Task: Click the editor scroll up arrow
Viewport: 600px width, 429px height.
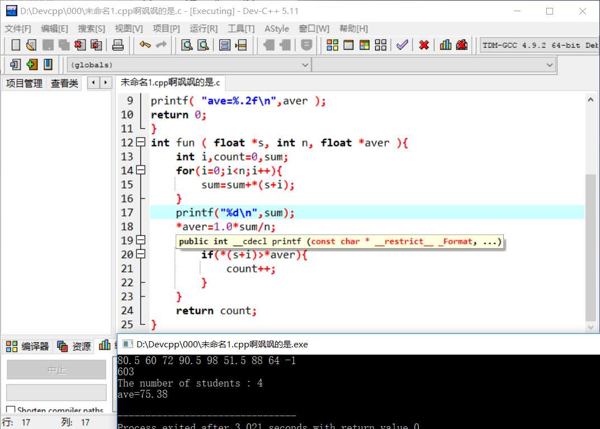Action: click(590, 100)
